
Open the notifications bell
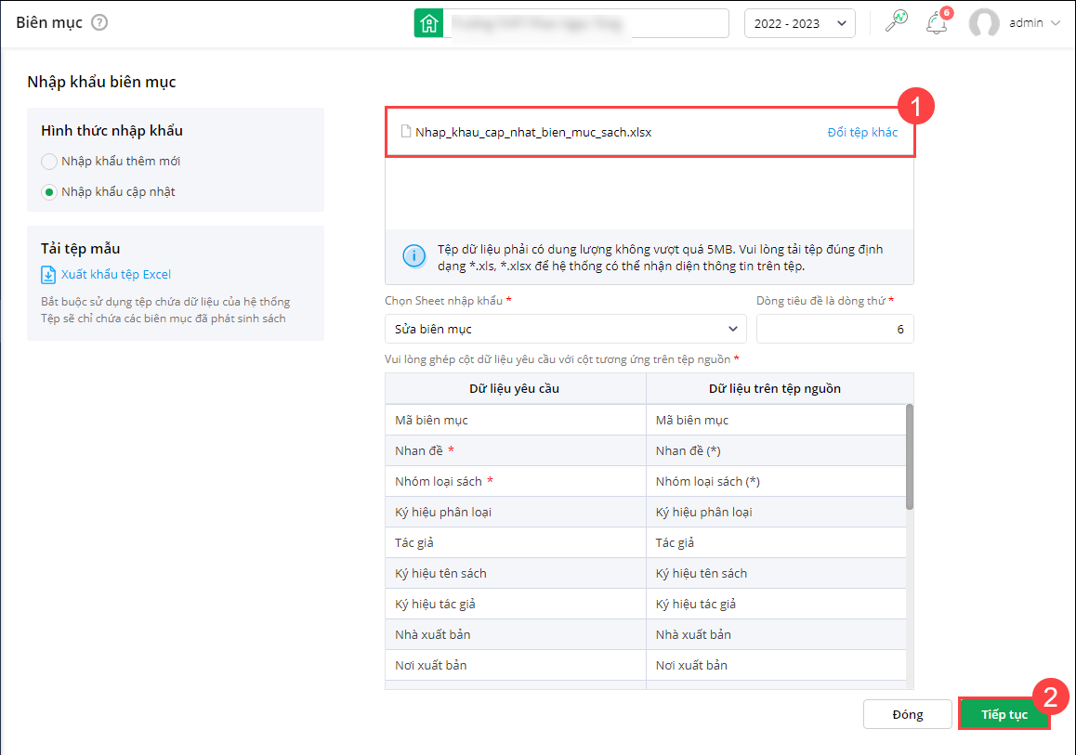coord(936,23)
